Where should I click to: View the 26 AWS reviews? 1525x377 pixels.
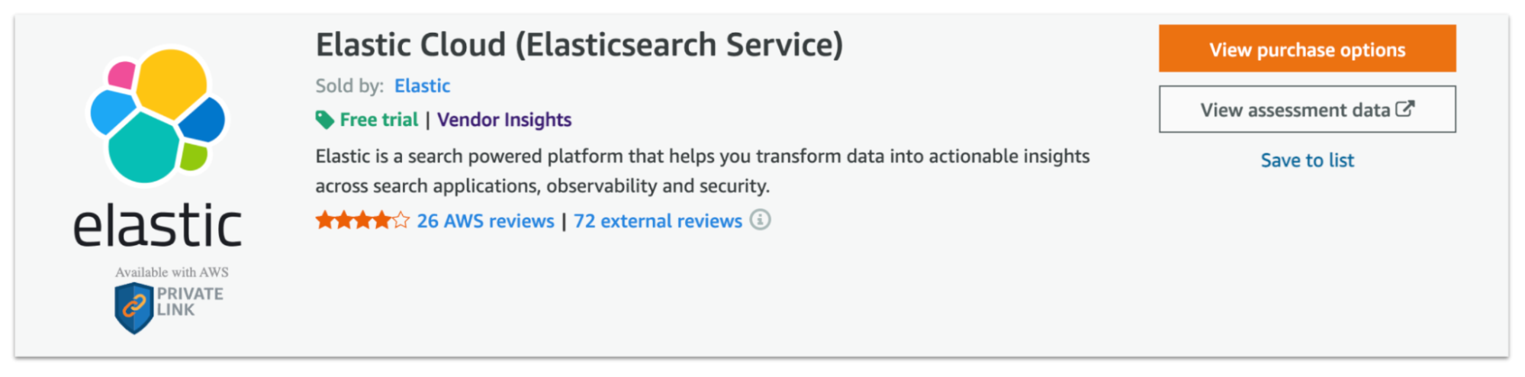485,221
